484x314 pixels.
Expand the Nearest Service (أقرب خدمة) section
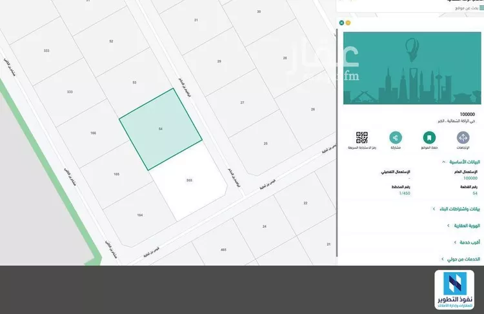[468, 242]
